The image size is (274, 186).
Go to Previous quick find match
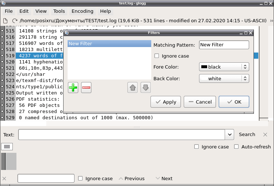(x=132, y=178)
